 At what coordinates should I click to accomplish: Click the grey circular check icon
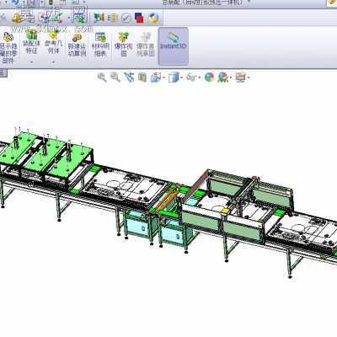(x=126, y=19)
